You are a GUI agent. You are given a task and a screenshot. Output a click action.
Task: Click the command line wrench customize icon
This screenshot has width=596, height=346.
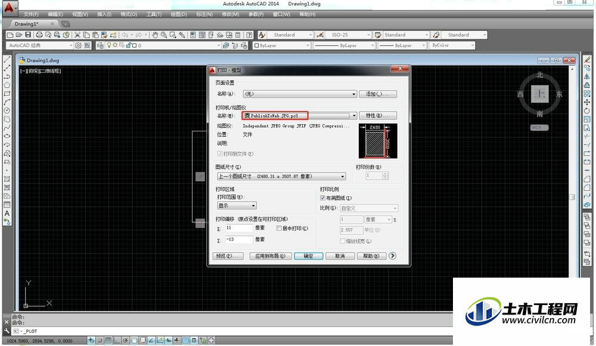point(7,331)
